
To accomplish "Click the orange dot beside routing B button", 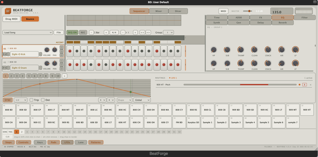I will coord(299,85).
